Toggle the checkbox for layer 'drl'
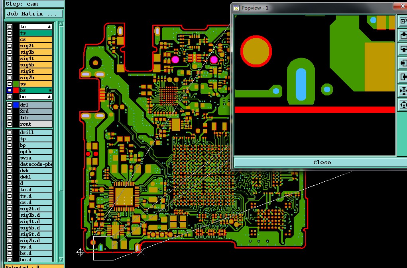The image size is (407, 268). tap(10, 105)
